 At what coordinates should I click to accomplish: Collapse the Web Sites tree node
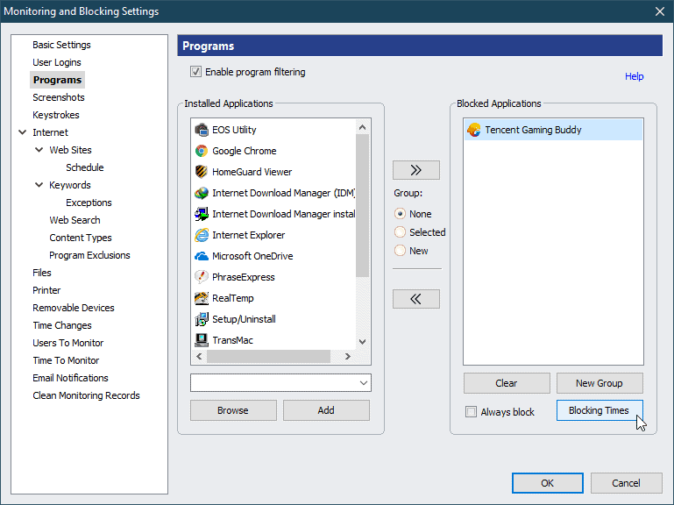39,150
